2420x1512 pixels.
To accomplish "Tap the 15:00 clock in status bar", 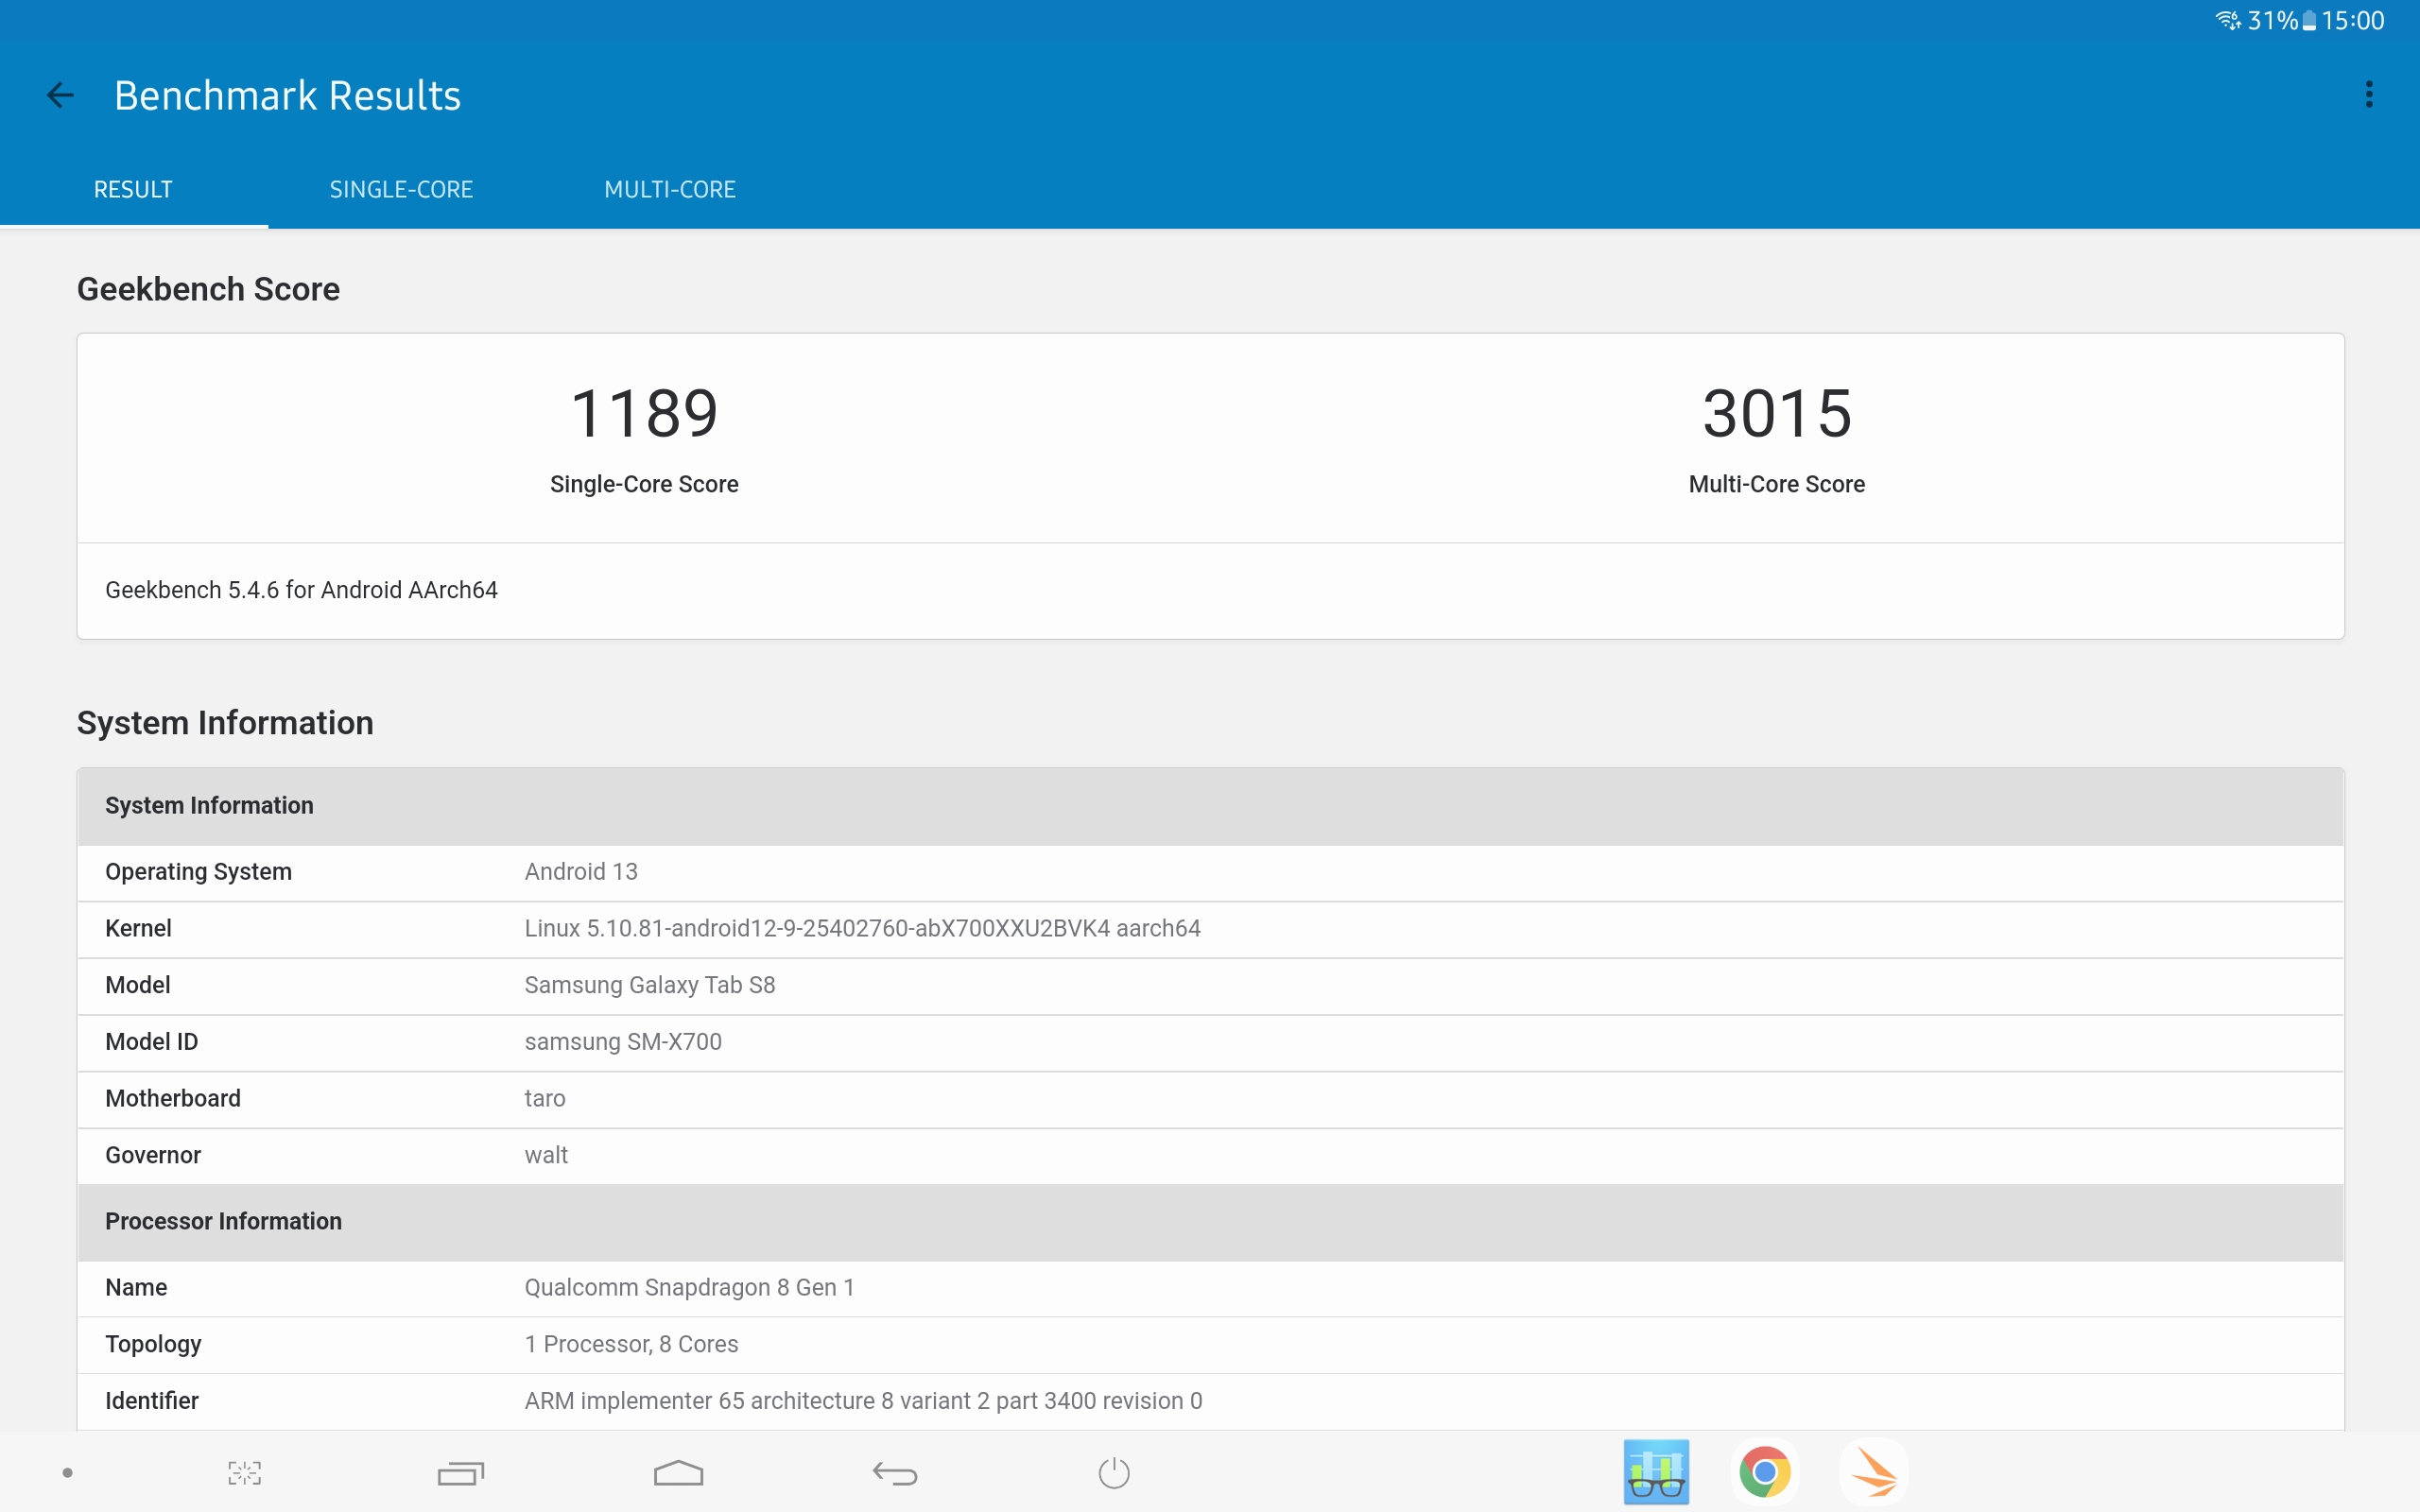I will click(2352, 21).
